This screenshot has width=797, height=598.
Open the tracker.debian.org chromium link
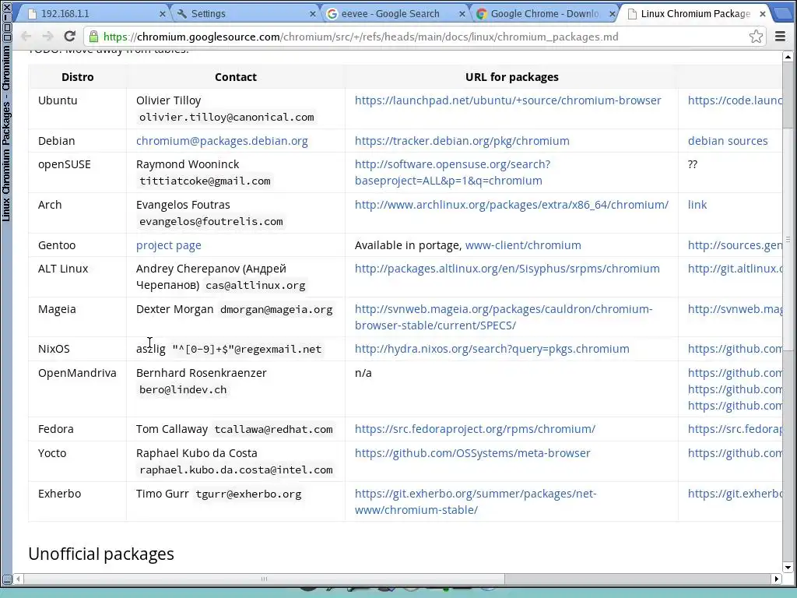(x=462, y=141)
